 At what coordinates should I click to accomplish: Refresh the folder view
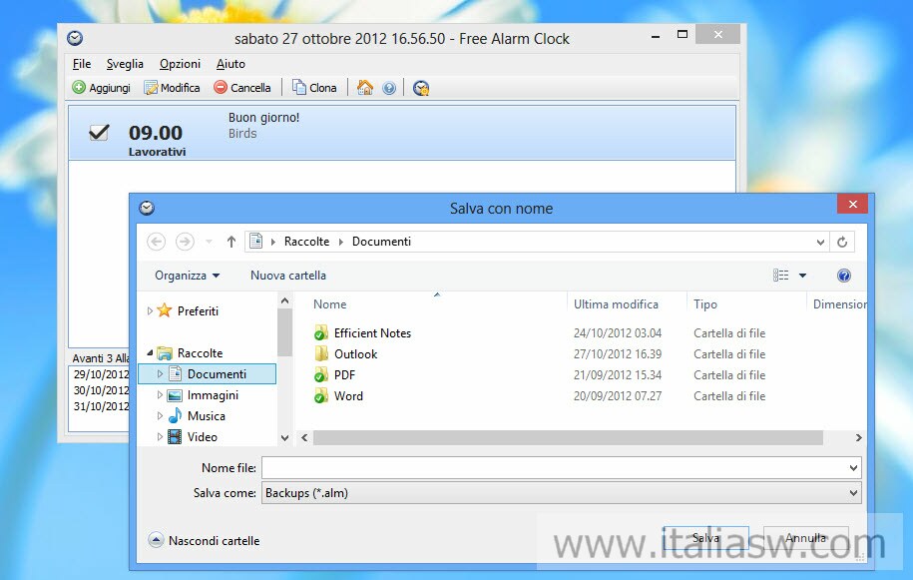coord(842,242)
